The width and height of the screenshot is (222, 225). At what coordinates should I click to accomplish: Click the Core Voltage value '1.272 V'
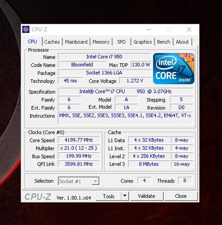point(135,81)
